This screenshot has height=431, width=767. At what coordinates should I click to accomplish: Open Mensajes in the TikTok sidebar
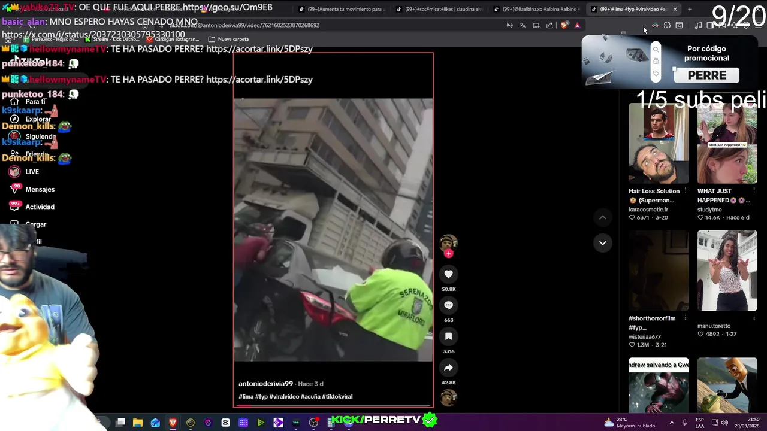pyautogui.click(x=32, y=189)
